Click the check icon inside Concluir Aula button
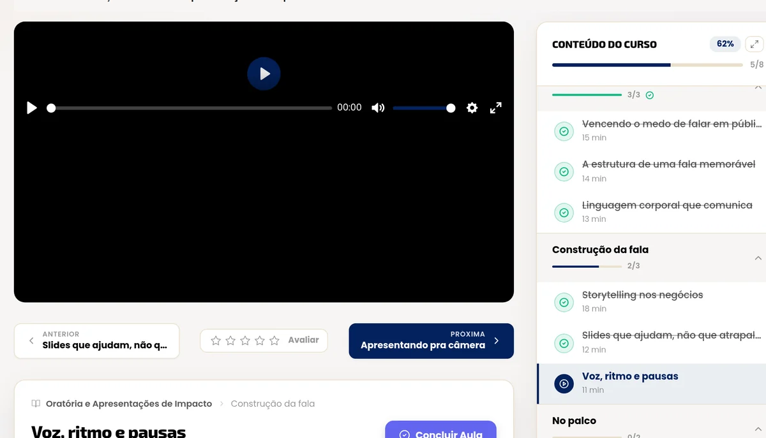 point(404,434)
